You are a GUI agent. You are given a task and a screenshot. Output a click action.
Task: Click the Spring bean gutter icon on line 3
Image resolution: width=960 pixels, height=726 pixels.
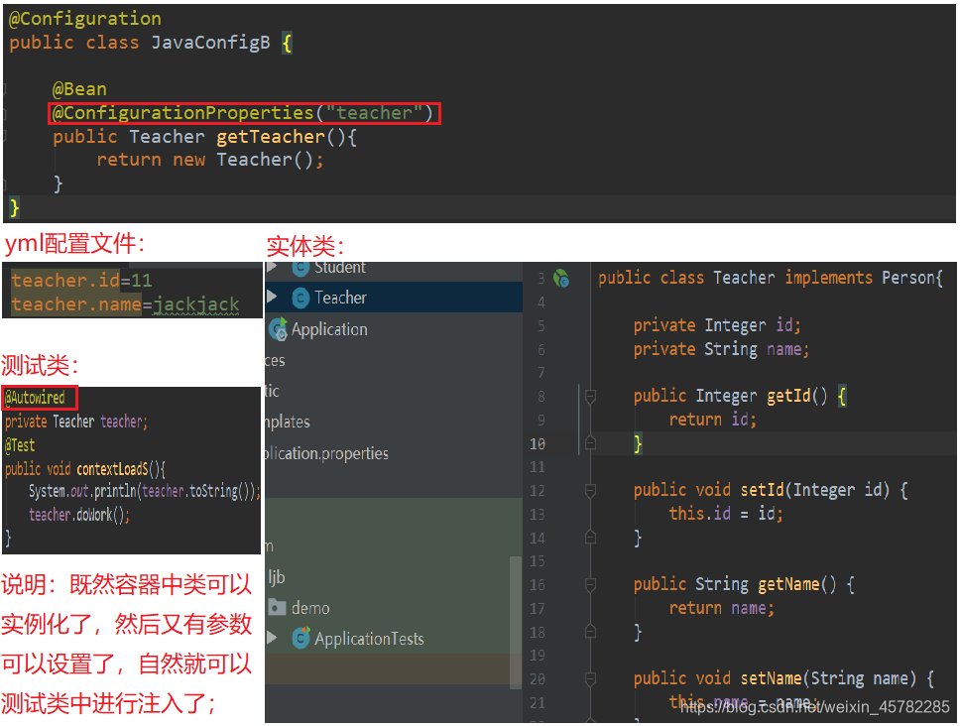560,279
